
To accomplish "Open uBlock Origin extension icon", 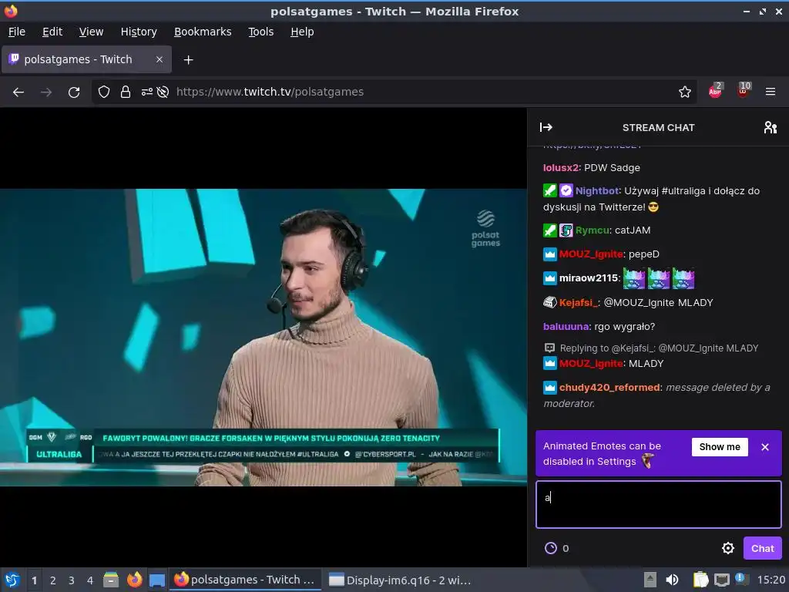I will [x=744, y=91].
